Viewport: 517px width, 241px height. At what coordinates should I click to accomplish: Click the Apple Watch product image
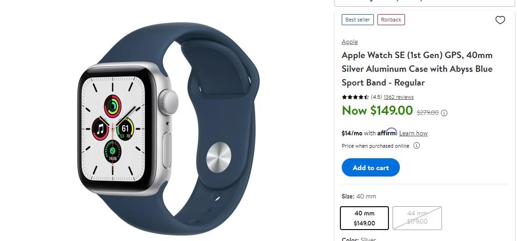[168, 129]
